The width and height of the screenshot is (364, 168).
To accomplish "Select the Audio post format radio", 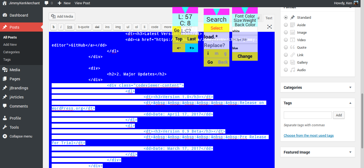I will (x=286, y=70).
